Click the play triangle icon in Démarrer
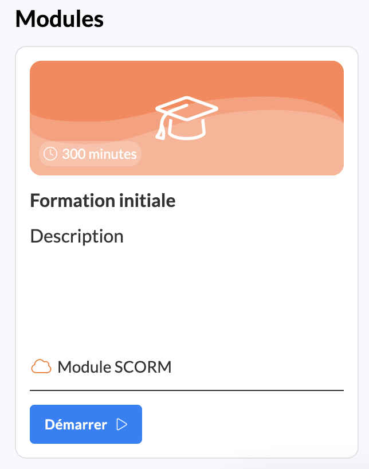The width and height of the screenshot is (369, 469). (121, 424)
